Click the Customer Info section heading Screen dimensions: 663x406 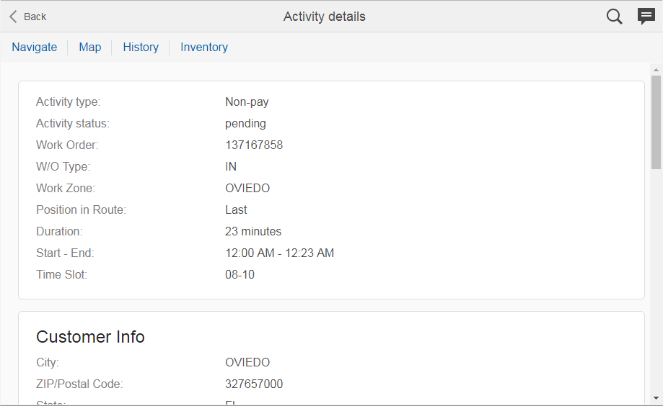tap(90, 337)
